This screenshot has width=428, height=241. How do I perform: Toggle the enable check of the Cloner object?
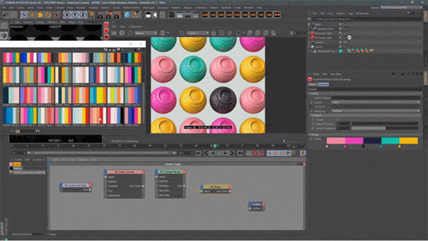(x=344, y=47)
